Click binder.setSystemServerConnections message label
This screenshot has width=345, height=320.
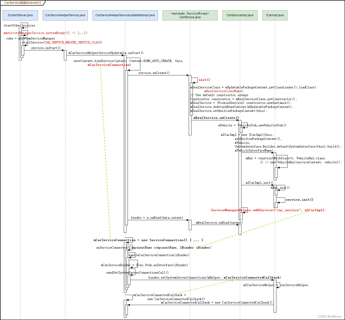point(215,278)
